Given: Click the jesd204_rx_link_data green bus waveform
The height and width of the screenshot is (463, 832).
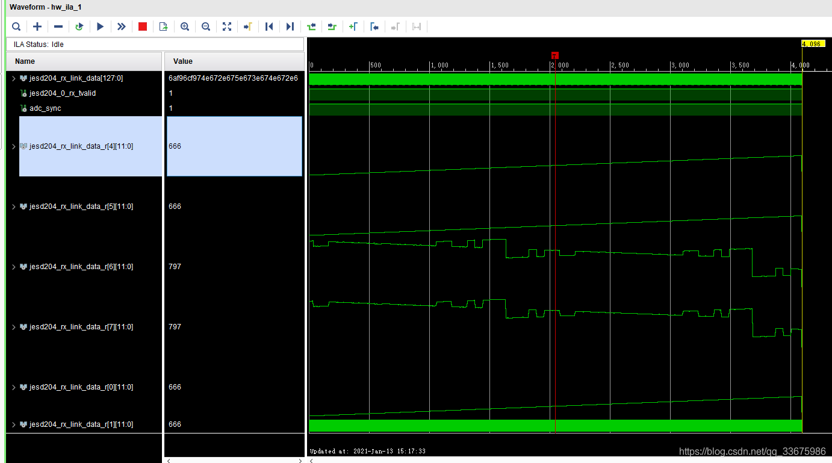Looking at the screenshot, I should click(x=555, y=79).
